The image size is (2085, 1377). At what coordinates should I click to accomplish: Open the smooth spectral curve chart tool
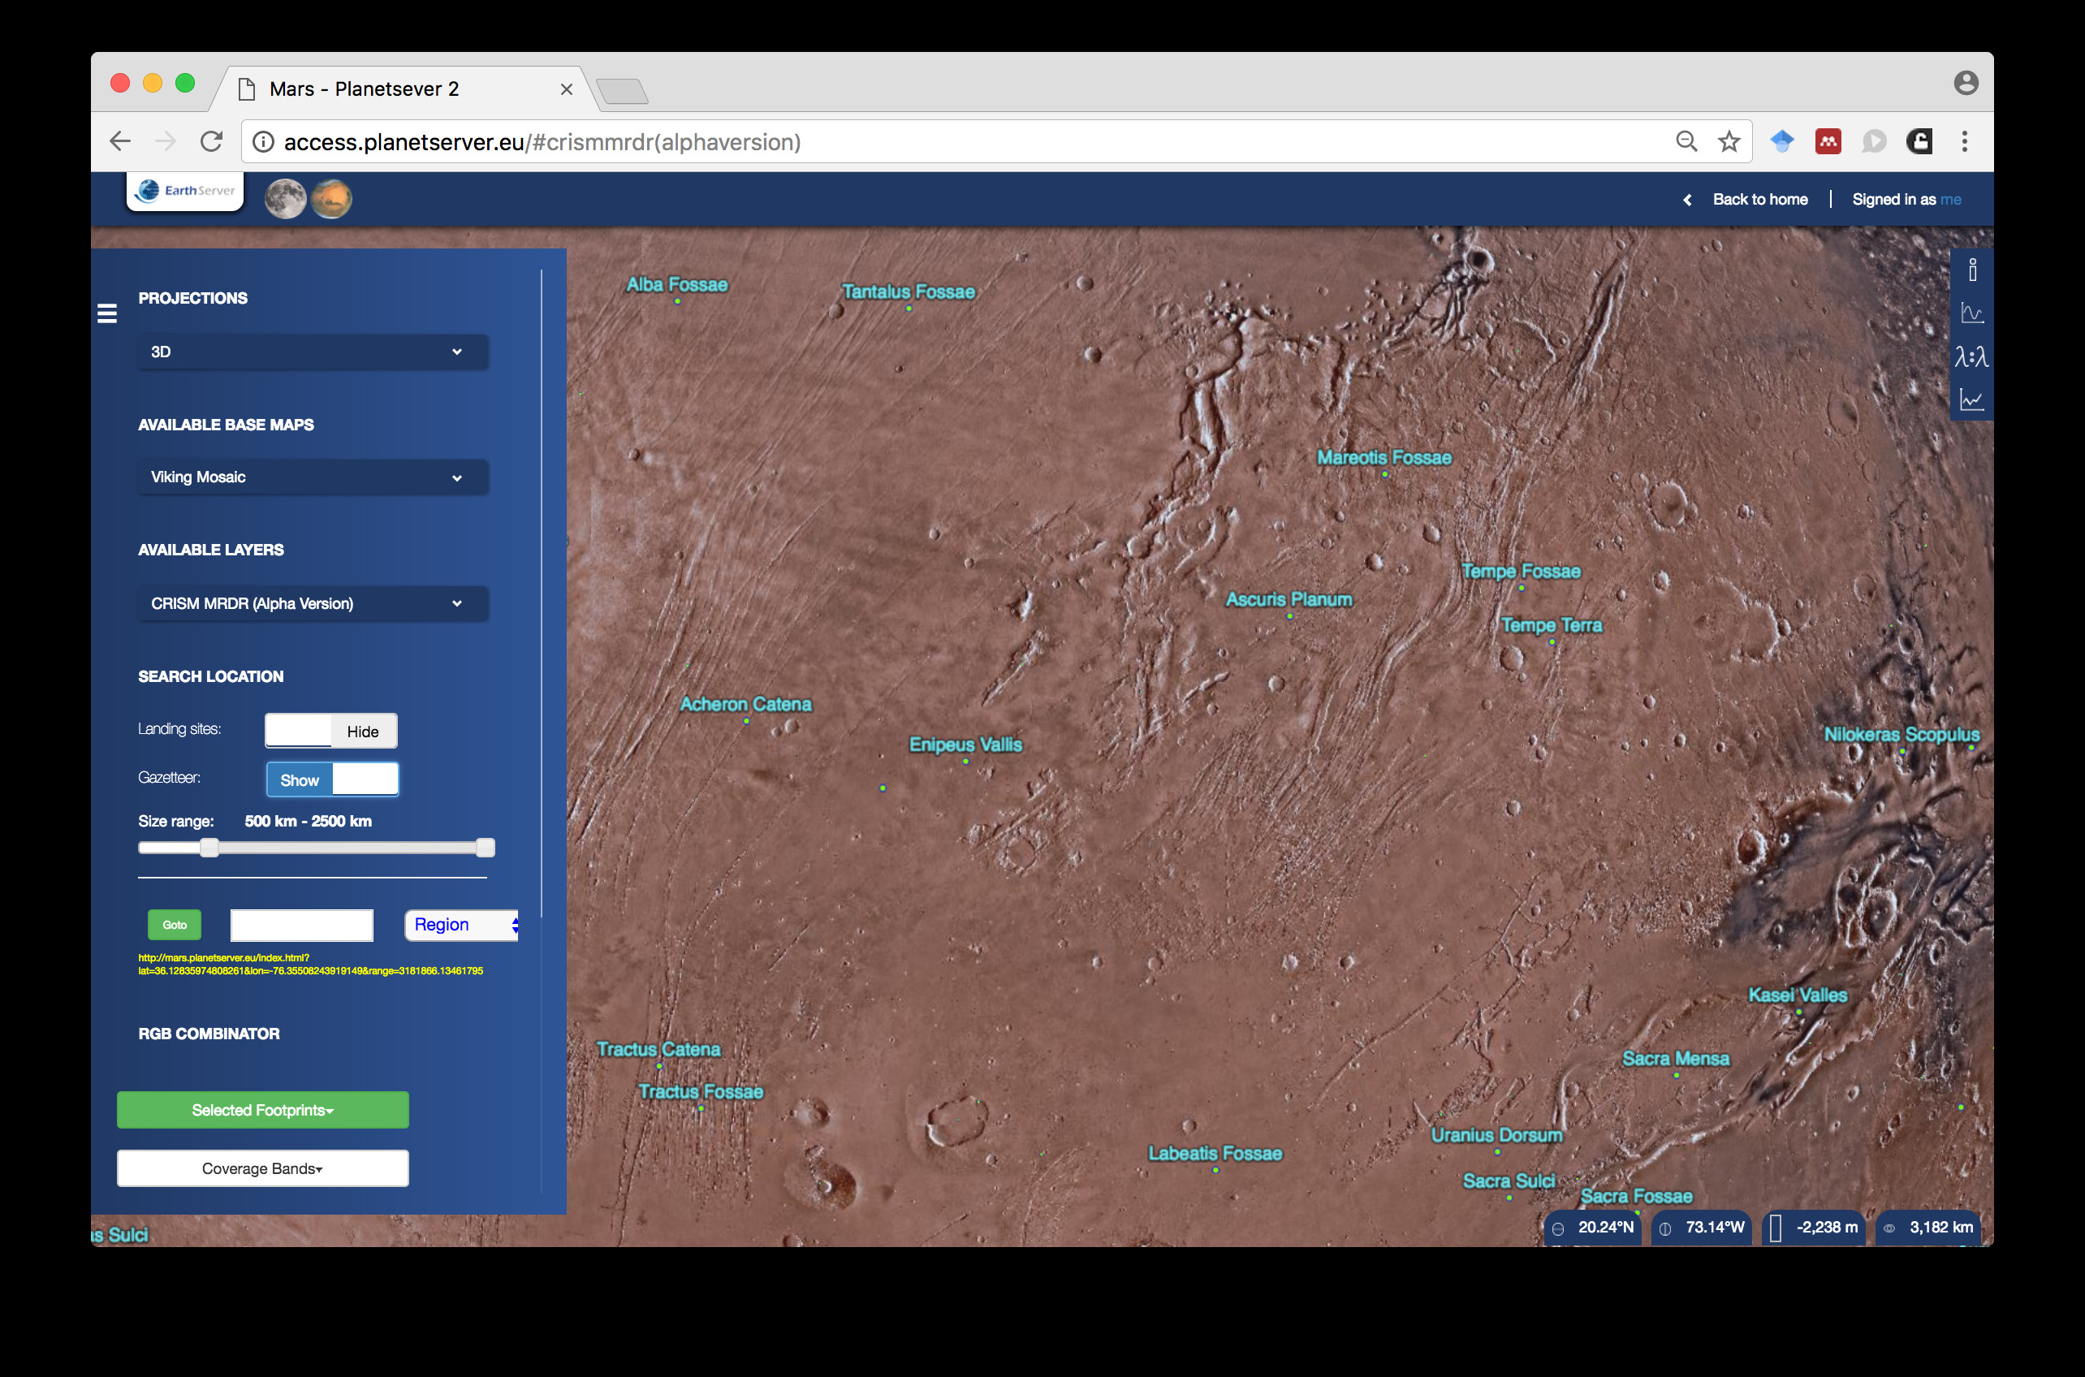[1971, 313]
